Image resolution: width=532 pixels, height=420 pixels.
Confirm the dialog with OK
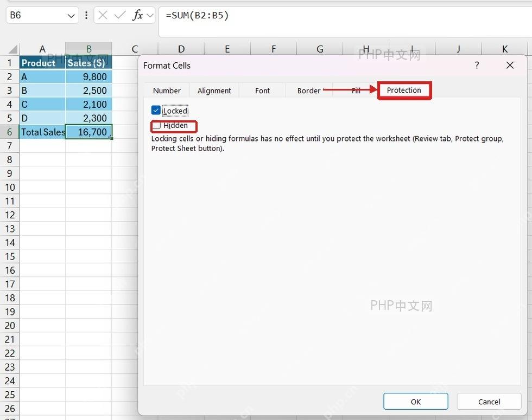(416, 402)
